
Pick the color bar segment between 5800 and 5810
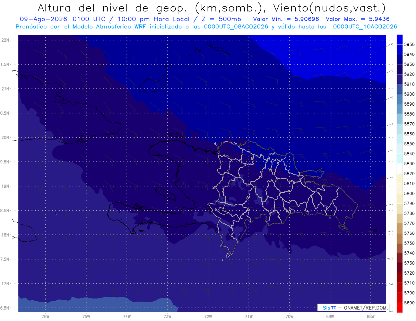[399, 188]
